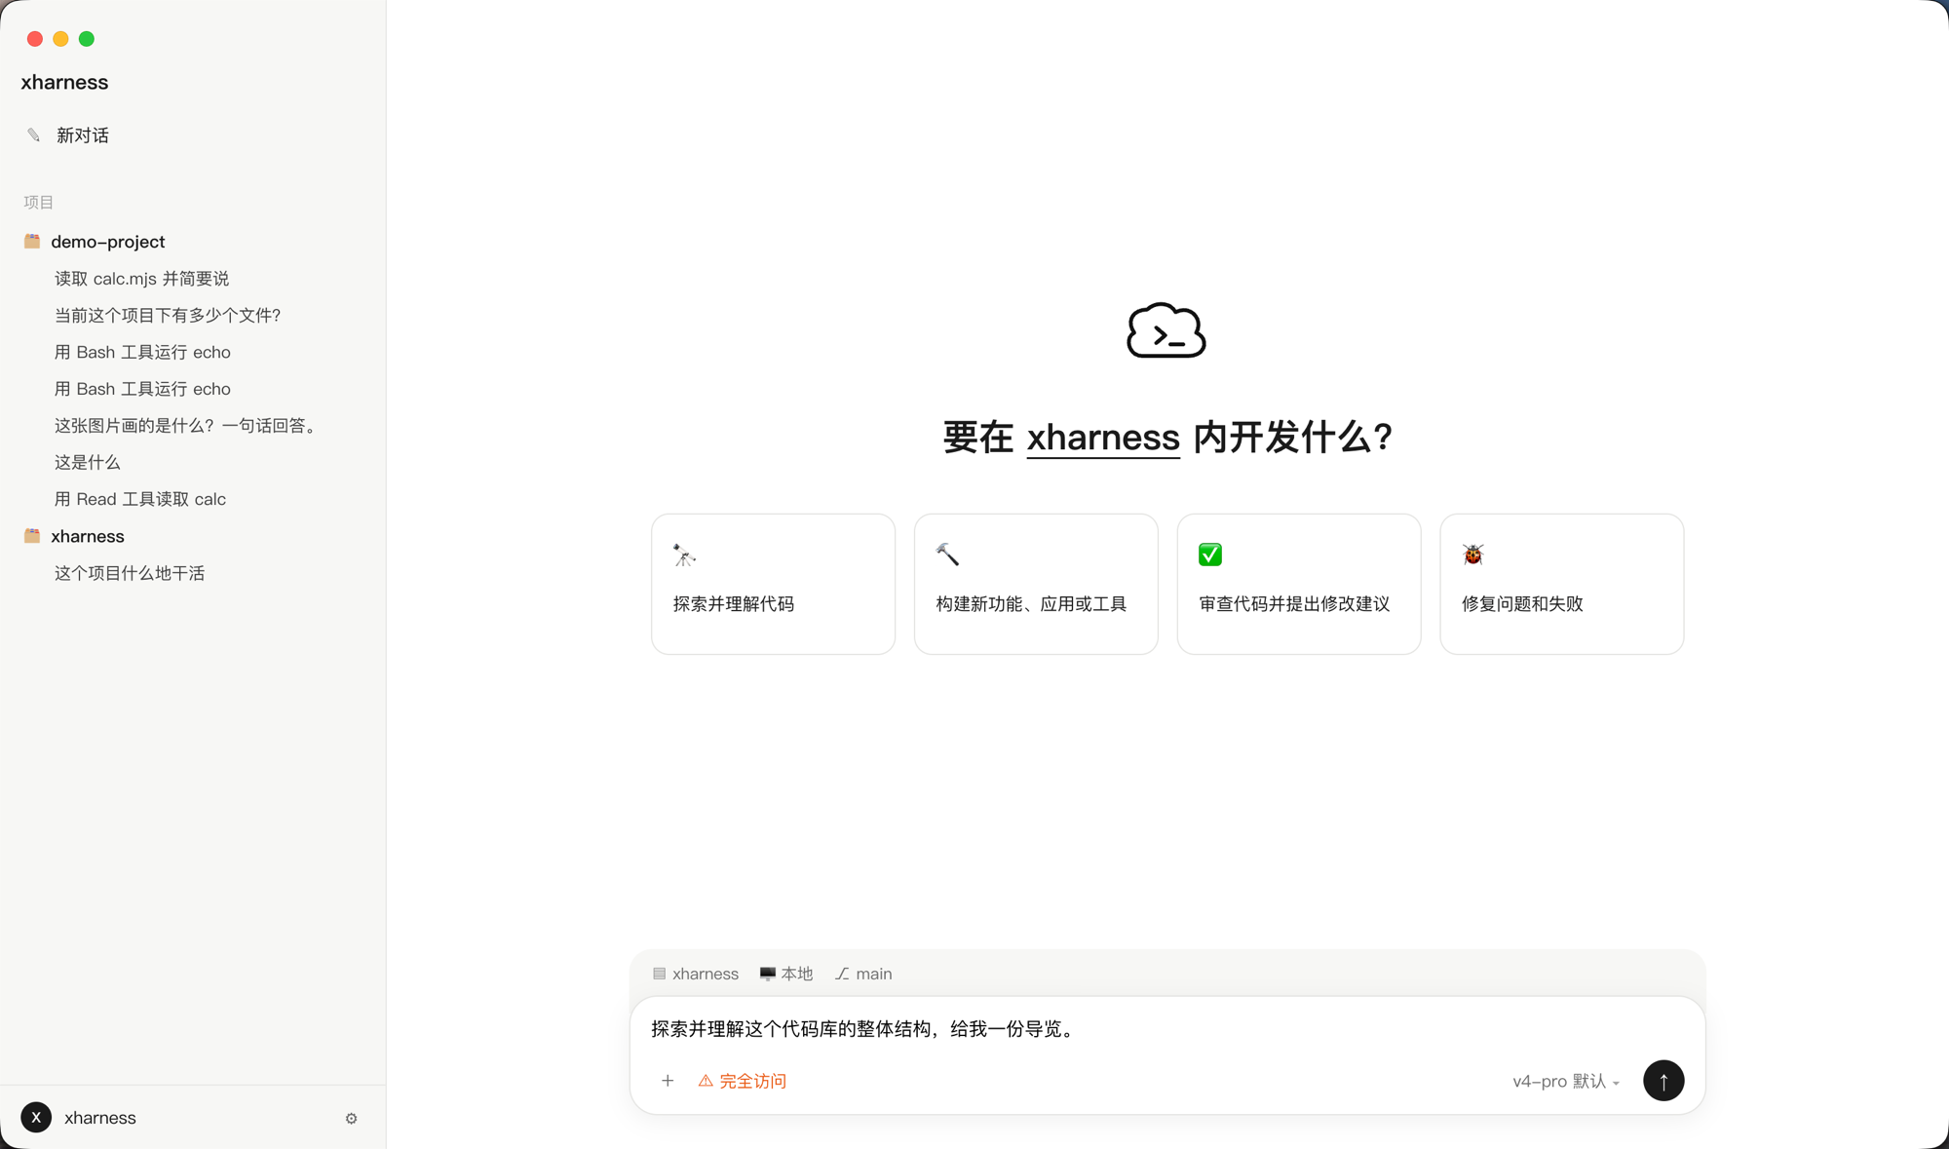Open the v4-pro 默认 model dropdown

[x=1566, y=1082]
